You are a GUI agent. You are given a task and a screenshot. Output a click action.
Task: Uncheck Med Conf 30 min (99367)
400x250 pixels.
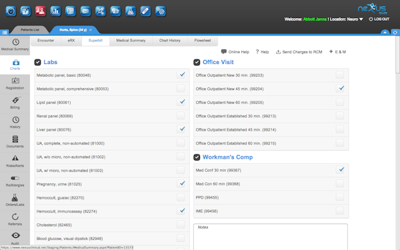(340, 170)
